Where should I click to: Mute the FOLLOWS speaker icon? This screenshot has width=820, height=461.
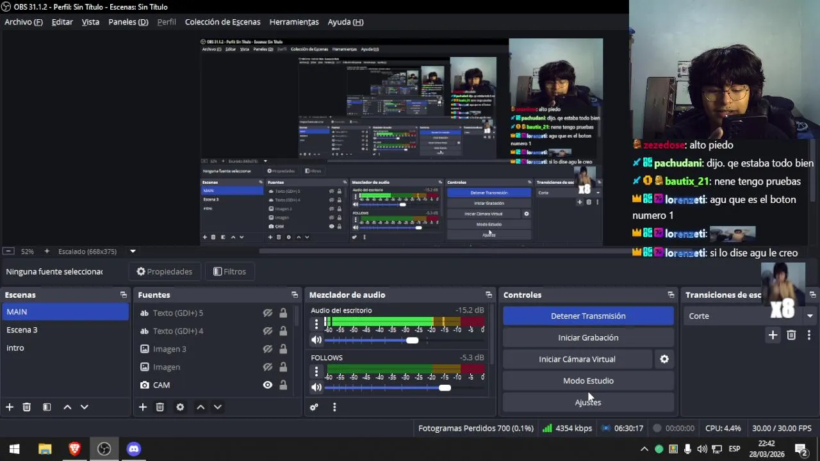[x=316, y=387]
